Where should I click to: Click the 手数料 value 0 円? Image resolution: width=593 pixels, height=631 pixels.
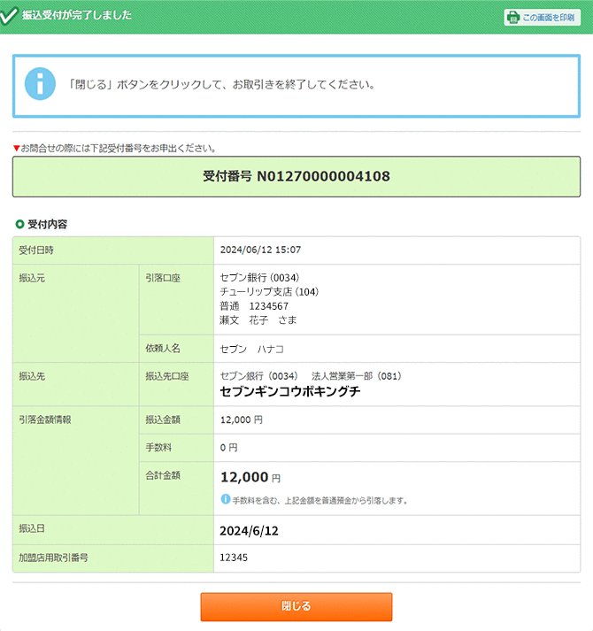tap(228, 448)
